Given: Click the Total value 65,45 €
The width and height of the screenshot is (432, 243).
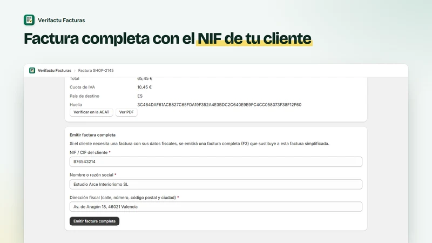Looking at the screenshot, I should 145,79.
